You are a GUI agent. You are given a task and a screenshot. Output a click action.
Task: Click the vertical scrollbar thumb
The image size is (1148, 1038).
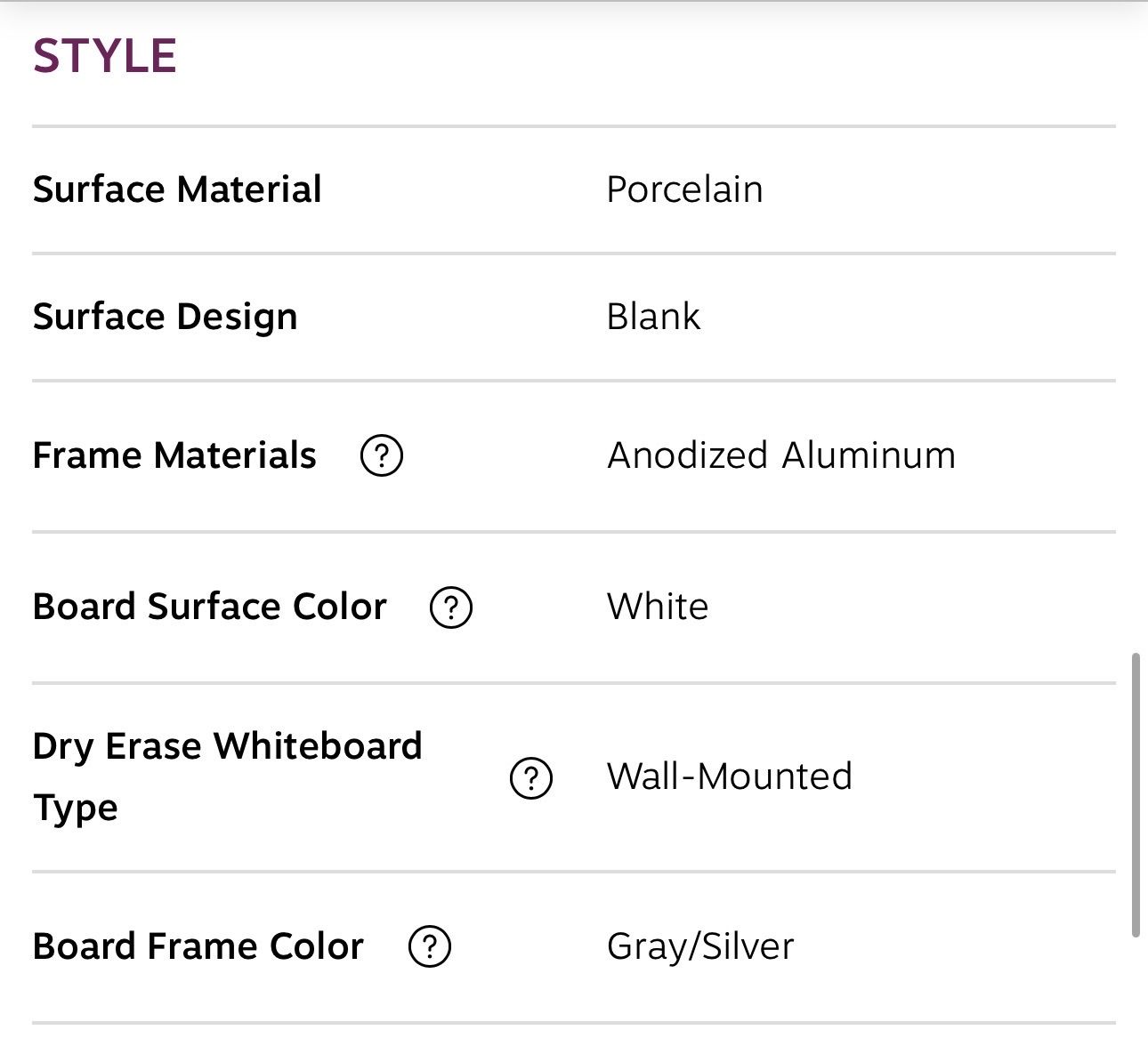click(x=1135, y=794)
